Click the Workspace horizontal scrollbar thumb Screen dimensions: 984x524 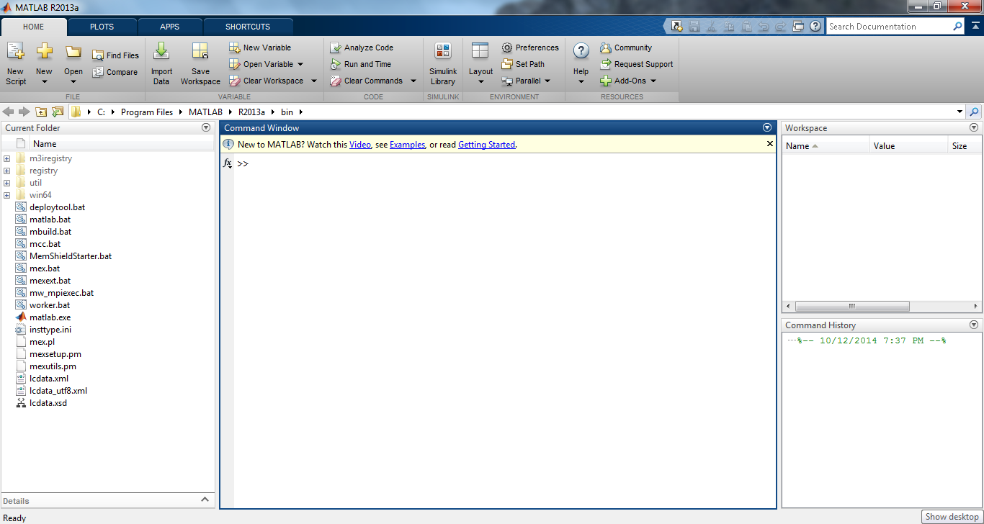click(x=852, y=306)
